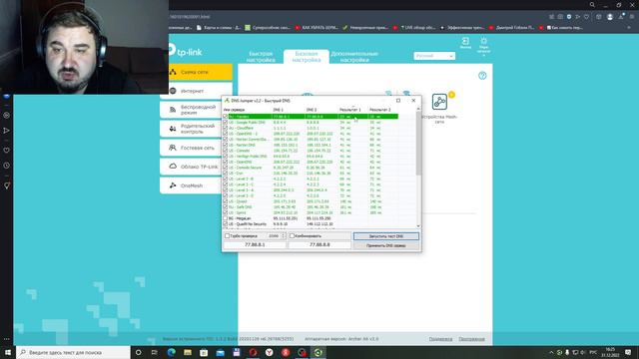639x359 pixels.
Task: Open the history clock icon in browser sidebar
Action: pyautogui.click(x=7, y=166)
